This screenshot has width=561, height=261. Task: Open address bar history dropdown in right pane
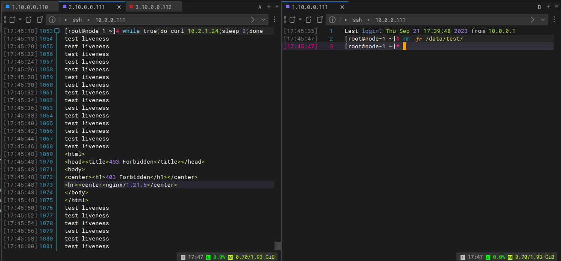click(x=543, y=20)
